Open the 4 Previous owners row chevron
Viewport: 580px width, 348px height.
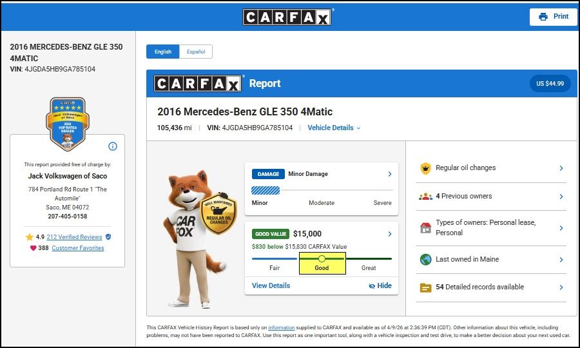pyautogui.click(x=561, y=197)
